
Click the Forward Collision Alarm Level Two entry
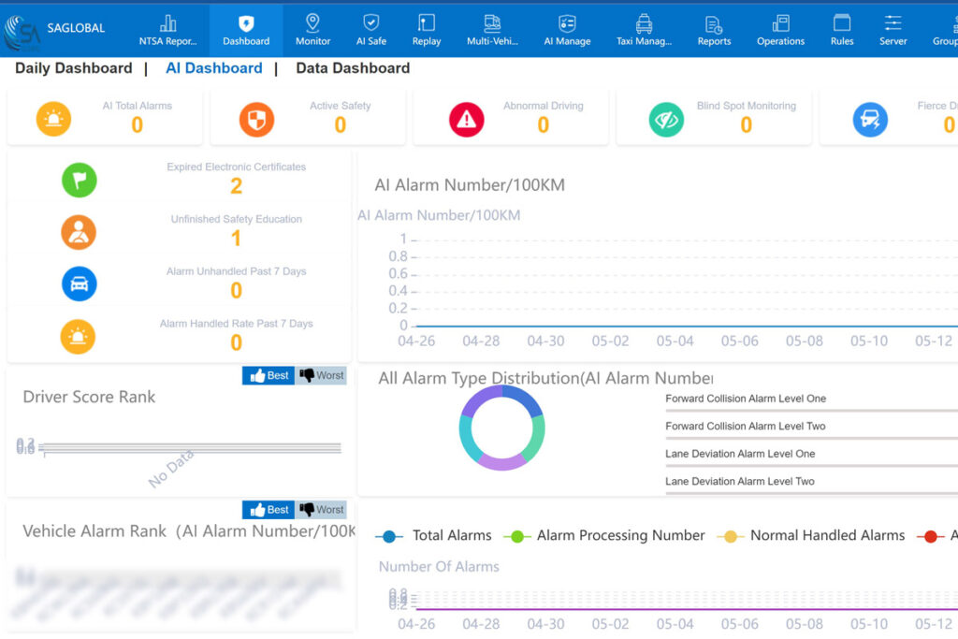tap(746, 427)
